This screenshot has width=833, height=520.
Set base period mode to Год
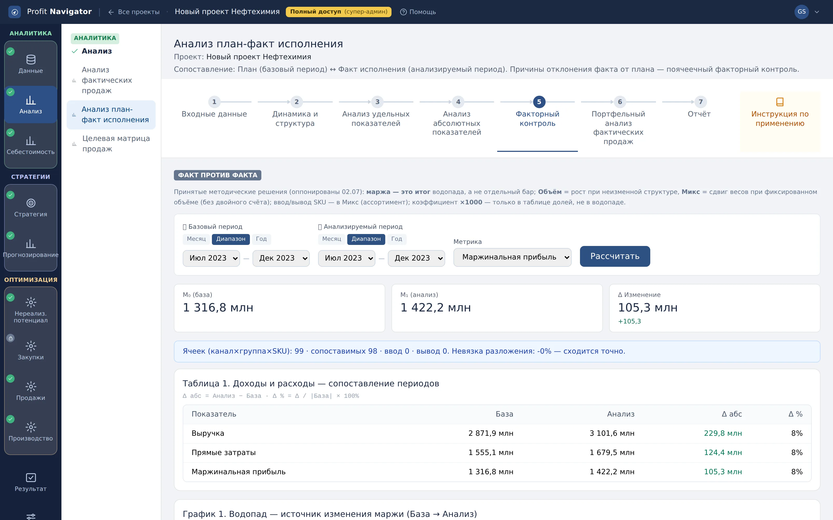(x=261, y=239)
